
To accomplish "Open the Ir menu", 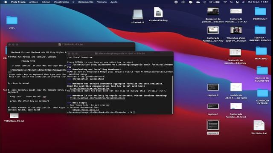I will click(73, 2).
